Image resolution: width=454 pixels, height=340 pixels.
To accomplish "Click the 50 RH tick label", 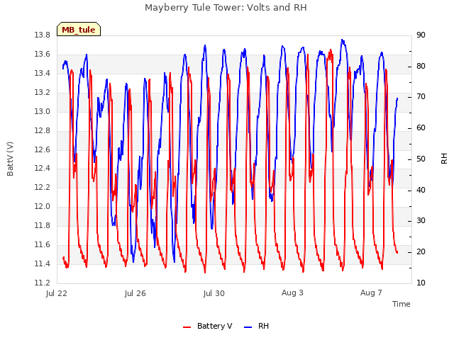I will tap(421, 159).
